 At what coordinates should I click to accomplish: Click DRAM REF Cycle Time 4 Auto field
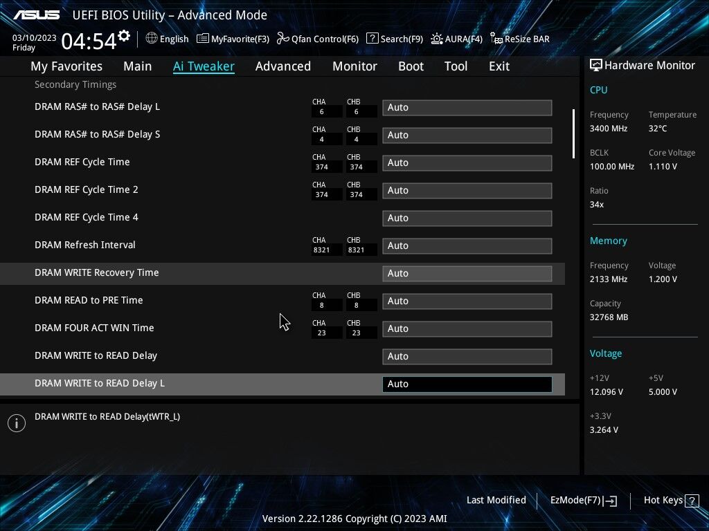click(x=467, y=218)
